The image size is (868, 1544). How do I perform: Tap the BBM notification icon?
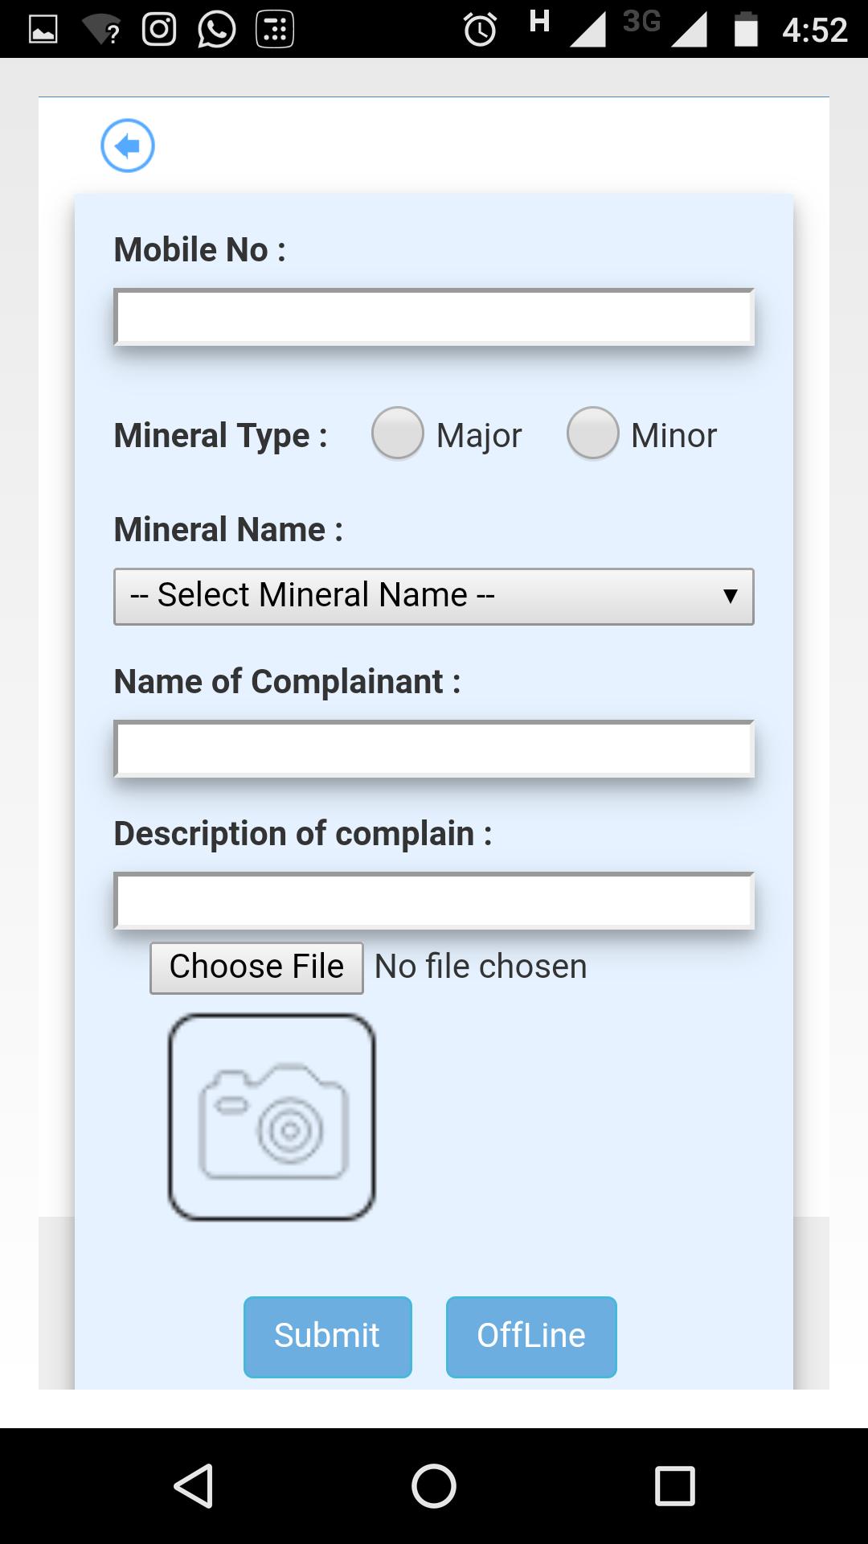[275, 30]
